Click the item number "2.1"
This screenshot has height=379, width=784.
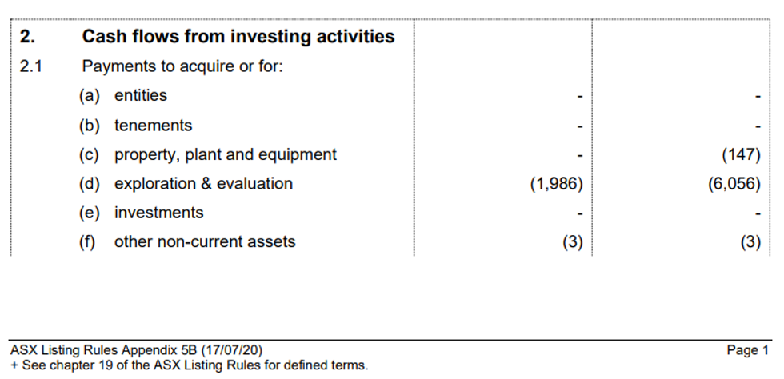30,66
